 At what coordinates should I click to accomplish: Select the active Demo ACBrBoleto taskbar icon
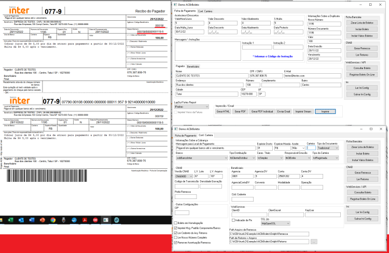click(106, 220)
